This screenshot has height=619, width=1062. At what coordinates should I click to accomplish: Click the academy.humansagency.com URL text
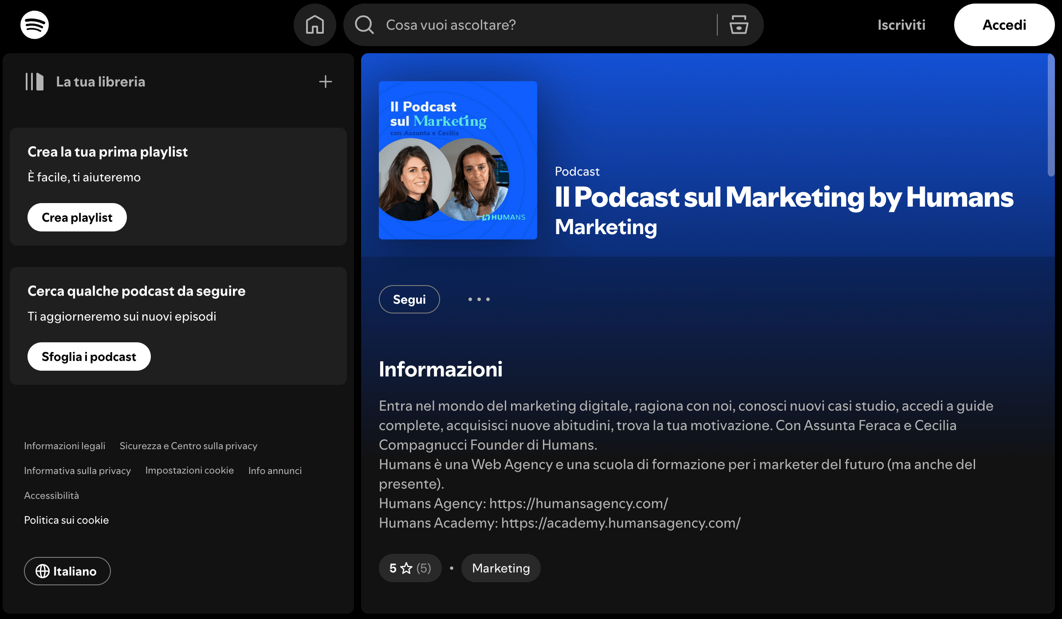[621, 523]
